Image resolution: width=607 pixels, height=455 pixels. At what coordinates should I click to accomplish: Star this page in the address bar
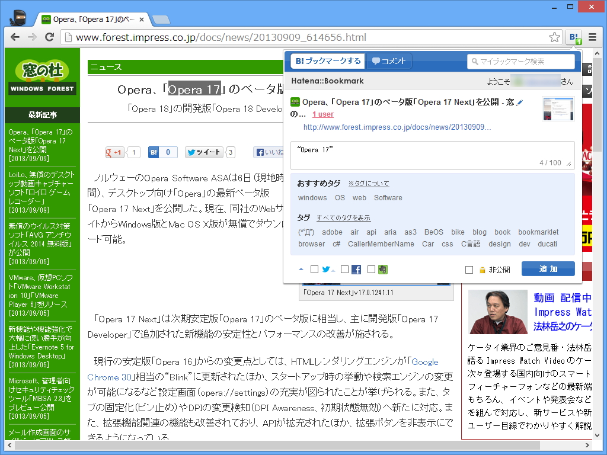click(554, 37)
